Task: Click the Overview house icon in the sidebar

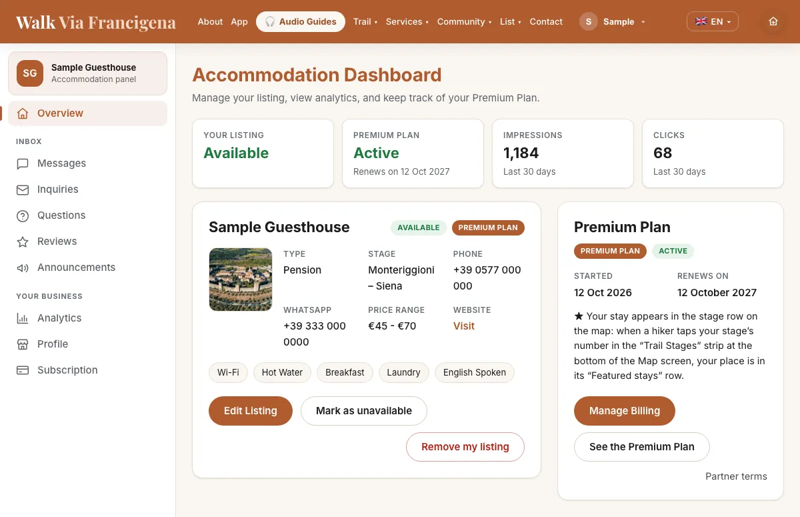Action: click(23, 113)
